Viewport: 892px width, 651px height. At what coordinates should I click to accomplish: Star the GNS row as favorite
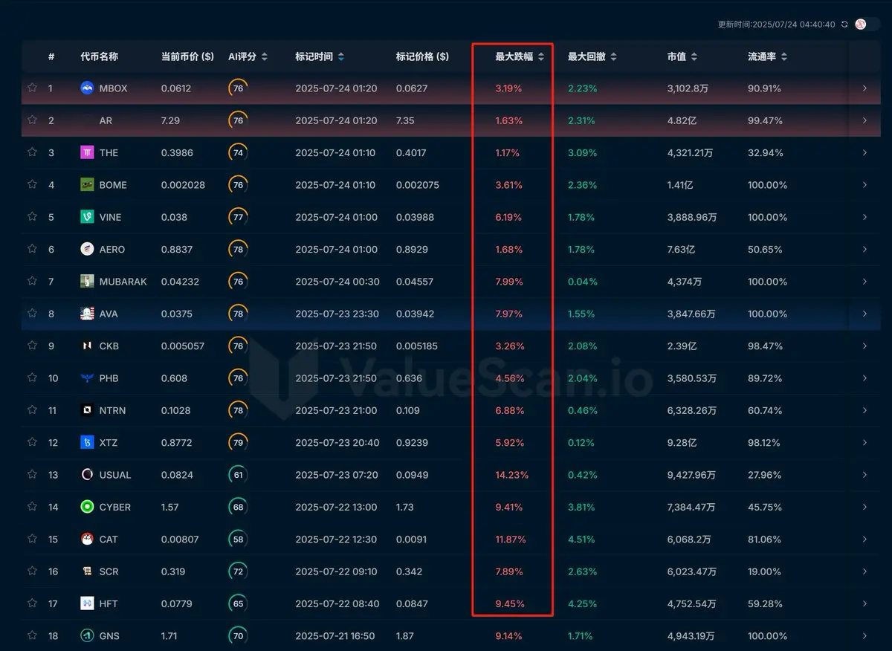(32, 635)
